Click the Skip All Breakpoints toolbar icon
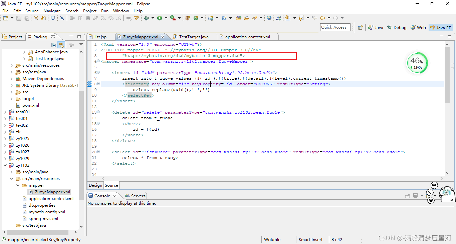The width and height of the screenshot is (456, 244). point(62,18)
